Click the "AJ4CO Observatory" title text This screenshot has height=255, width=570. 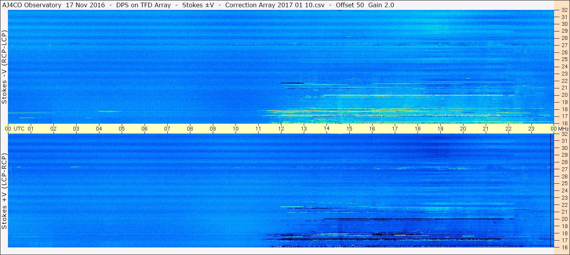(x=32, y=5)
